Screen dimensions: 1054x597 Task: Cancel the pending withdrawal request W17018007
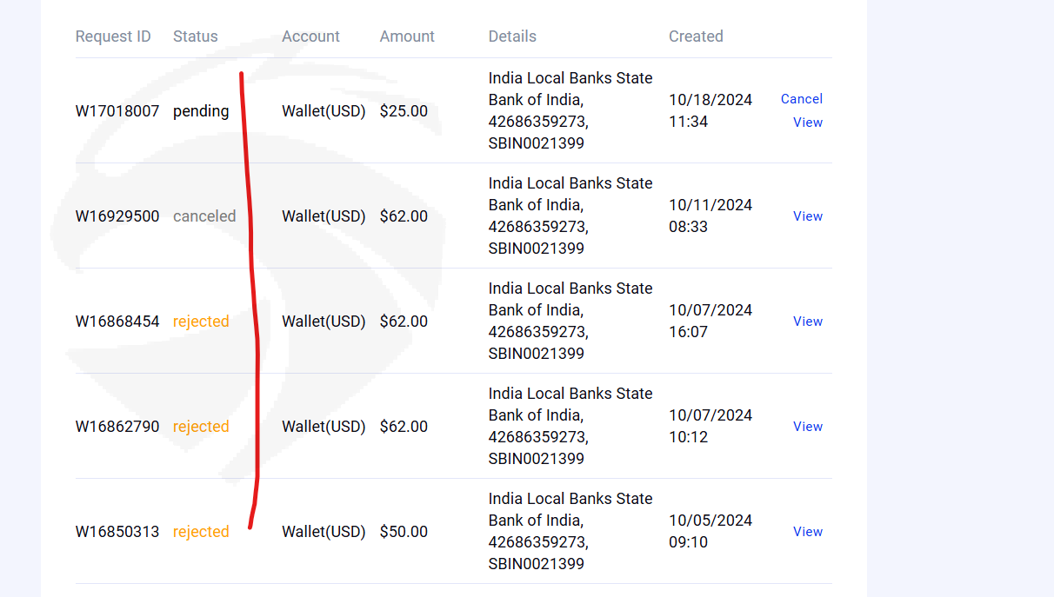(x=801, y=99)
